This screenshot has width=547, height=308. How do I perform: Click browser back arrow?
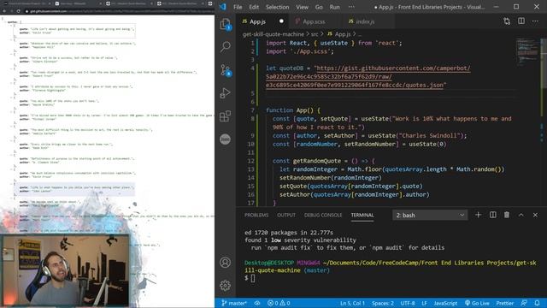pos(4,11)
